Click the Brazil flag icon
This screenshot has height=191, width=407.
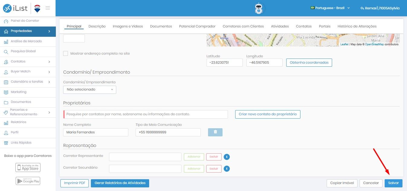(312, 8)
